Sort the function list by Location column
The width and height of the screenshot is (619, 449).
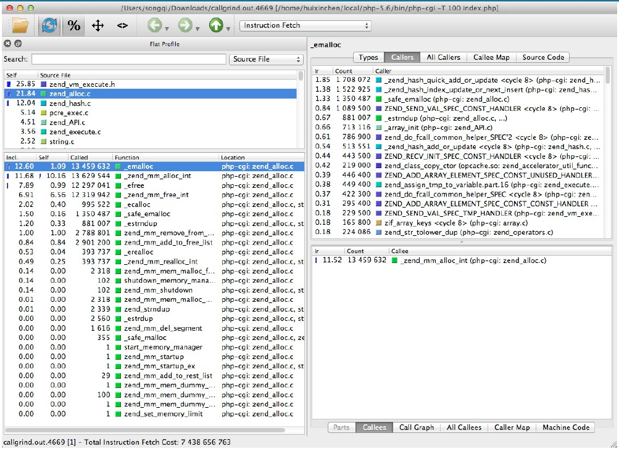261,157
